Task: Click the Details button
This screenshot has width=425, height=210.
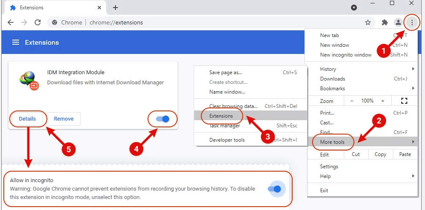Action: coord(27,119)
